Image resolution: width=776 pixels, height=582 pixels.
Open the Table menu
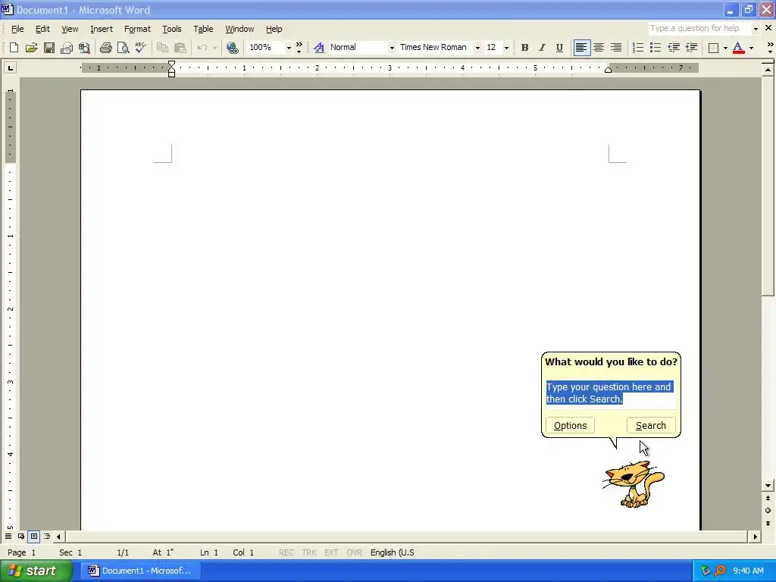pos(203,29)
